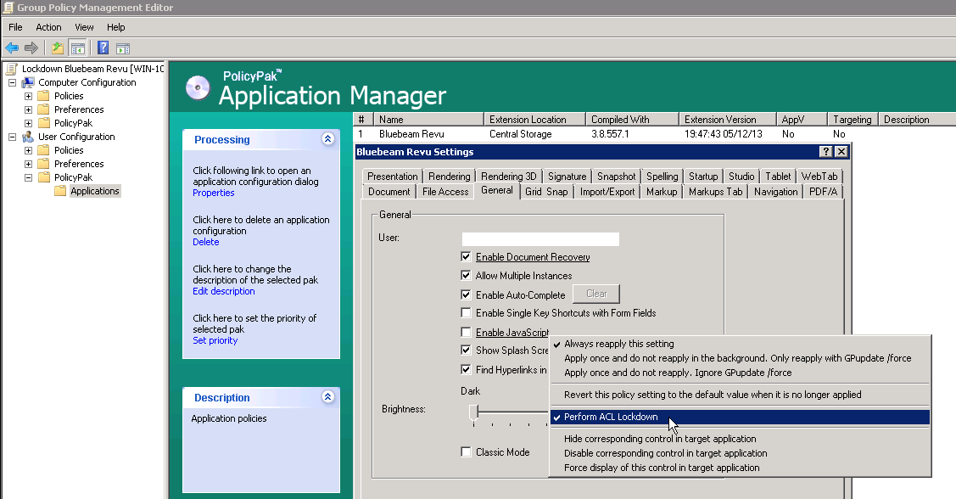Click the Forward arrow in the toolbar
Image resolution: width=956 pixels, height=499 pixels.
31,48
